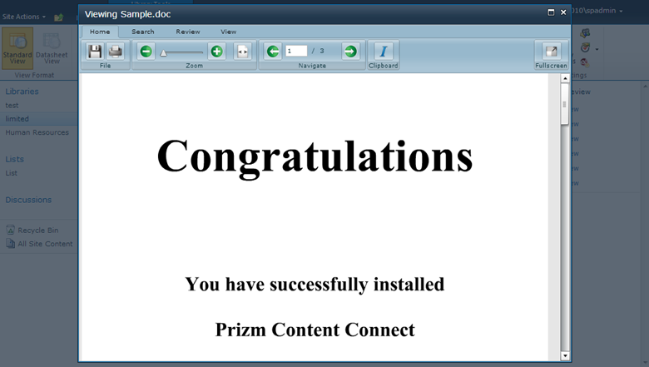This screenshot has height=367, width=649.
Task: Zoom out with the green minus button
Action: click(146, 52)
